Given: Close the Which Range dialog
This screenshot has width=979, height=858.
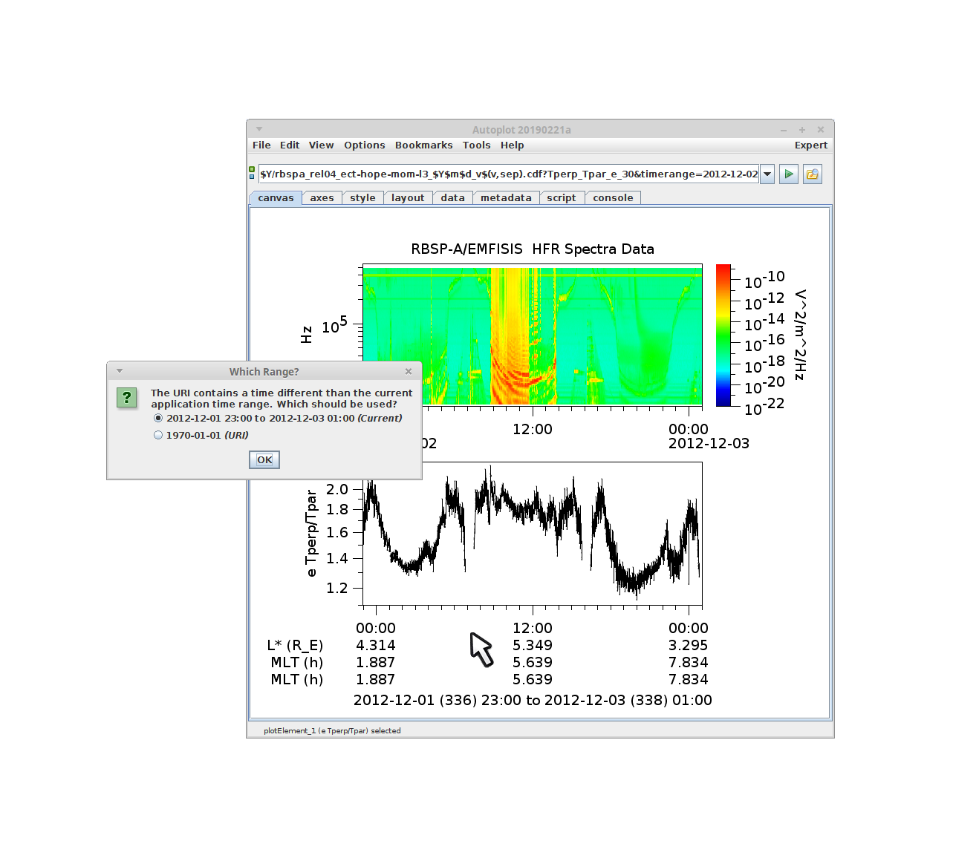Looking at the screenshot, I should coord(409,371).
